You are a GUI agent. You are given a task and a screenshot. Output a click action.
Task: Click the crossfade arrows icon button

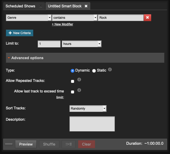pos(69,144)
